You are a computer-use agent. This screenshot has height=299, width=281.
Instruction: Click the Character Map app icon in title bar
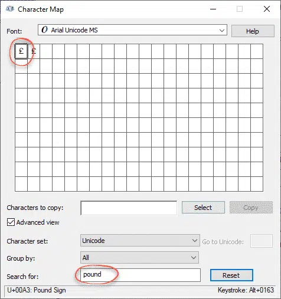pos(10,9)
